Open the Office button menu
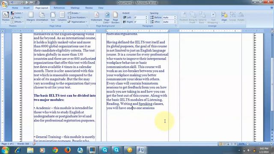This screenshot has height=154, width=274. coord(4,4)
